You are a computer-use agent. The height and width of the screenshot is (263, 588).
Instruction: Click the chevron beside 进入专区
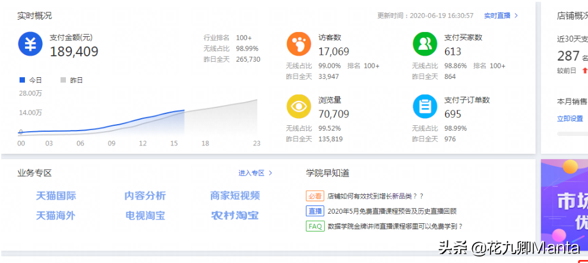pos(270,173)
